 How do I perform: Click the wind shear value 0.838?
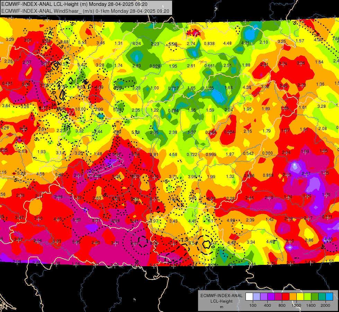pyautogui.click(x=209, y=44)
